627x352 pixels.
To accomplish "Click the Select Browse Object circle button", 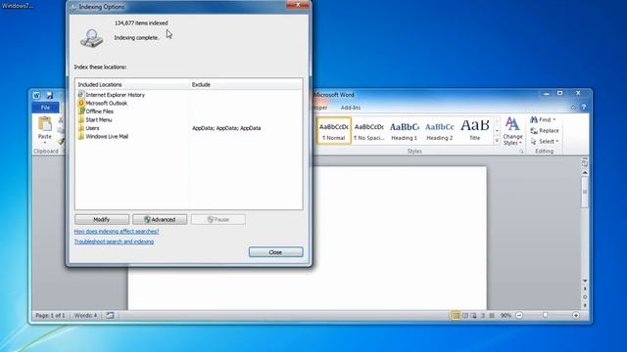I will point(585,297).
